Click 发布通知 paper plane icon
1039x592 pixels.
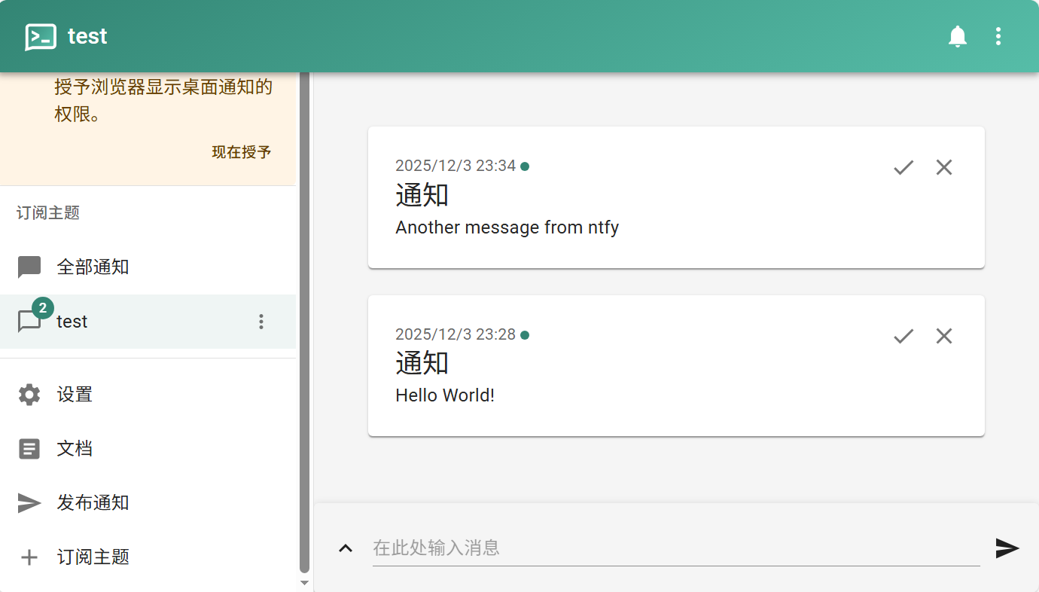29,503
